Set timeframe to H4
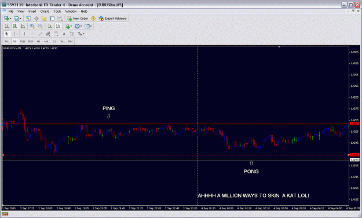Screen dimensions: 362x218 (46, 41)
